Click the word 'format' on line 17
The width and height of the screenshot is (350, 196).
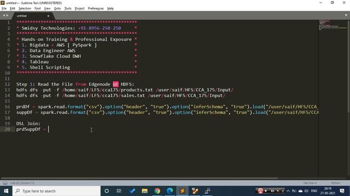(x=78, y=112)
